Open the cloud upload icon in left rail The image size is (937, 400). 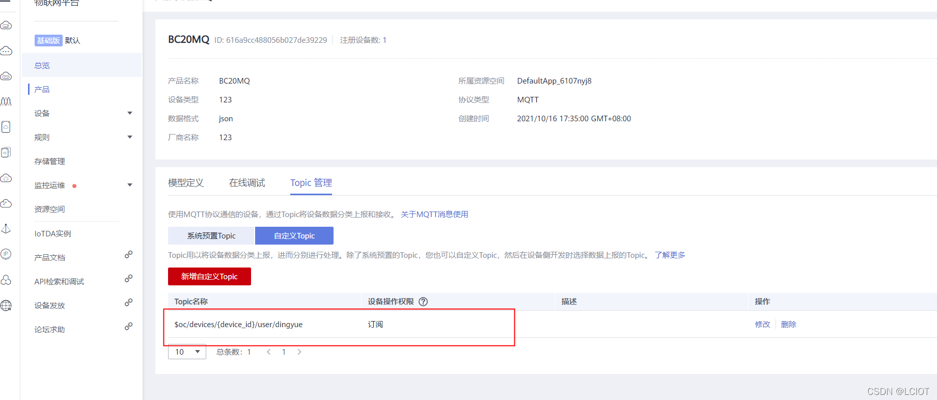[6, 178]
